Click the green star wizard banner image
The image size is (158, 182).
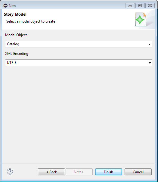(141, 19)
